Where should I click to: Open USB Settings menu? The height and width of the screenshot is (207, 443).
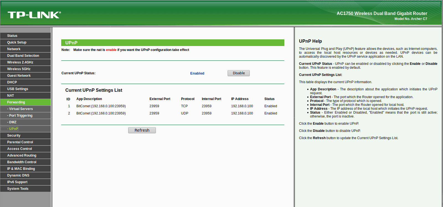(25, 89)
